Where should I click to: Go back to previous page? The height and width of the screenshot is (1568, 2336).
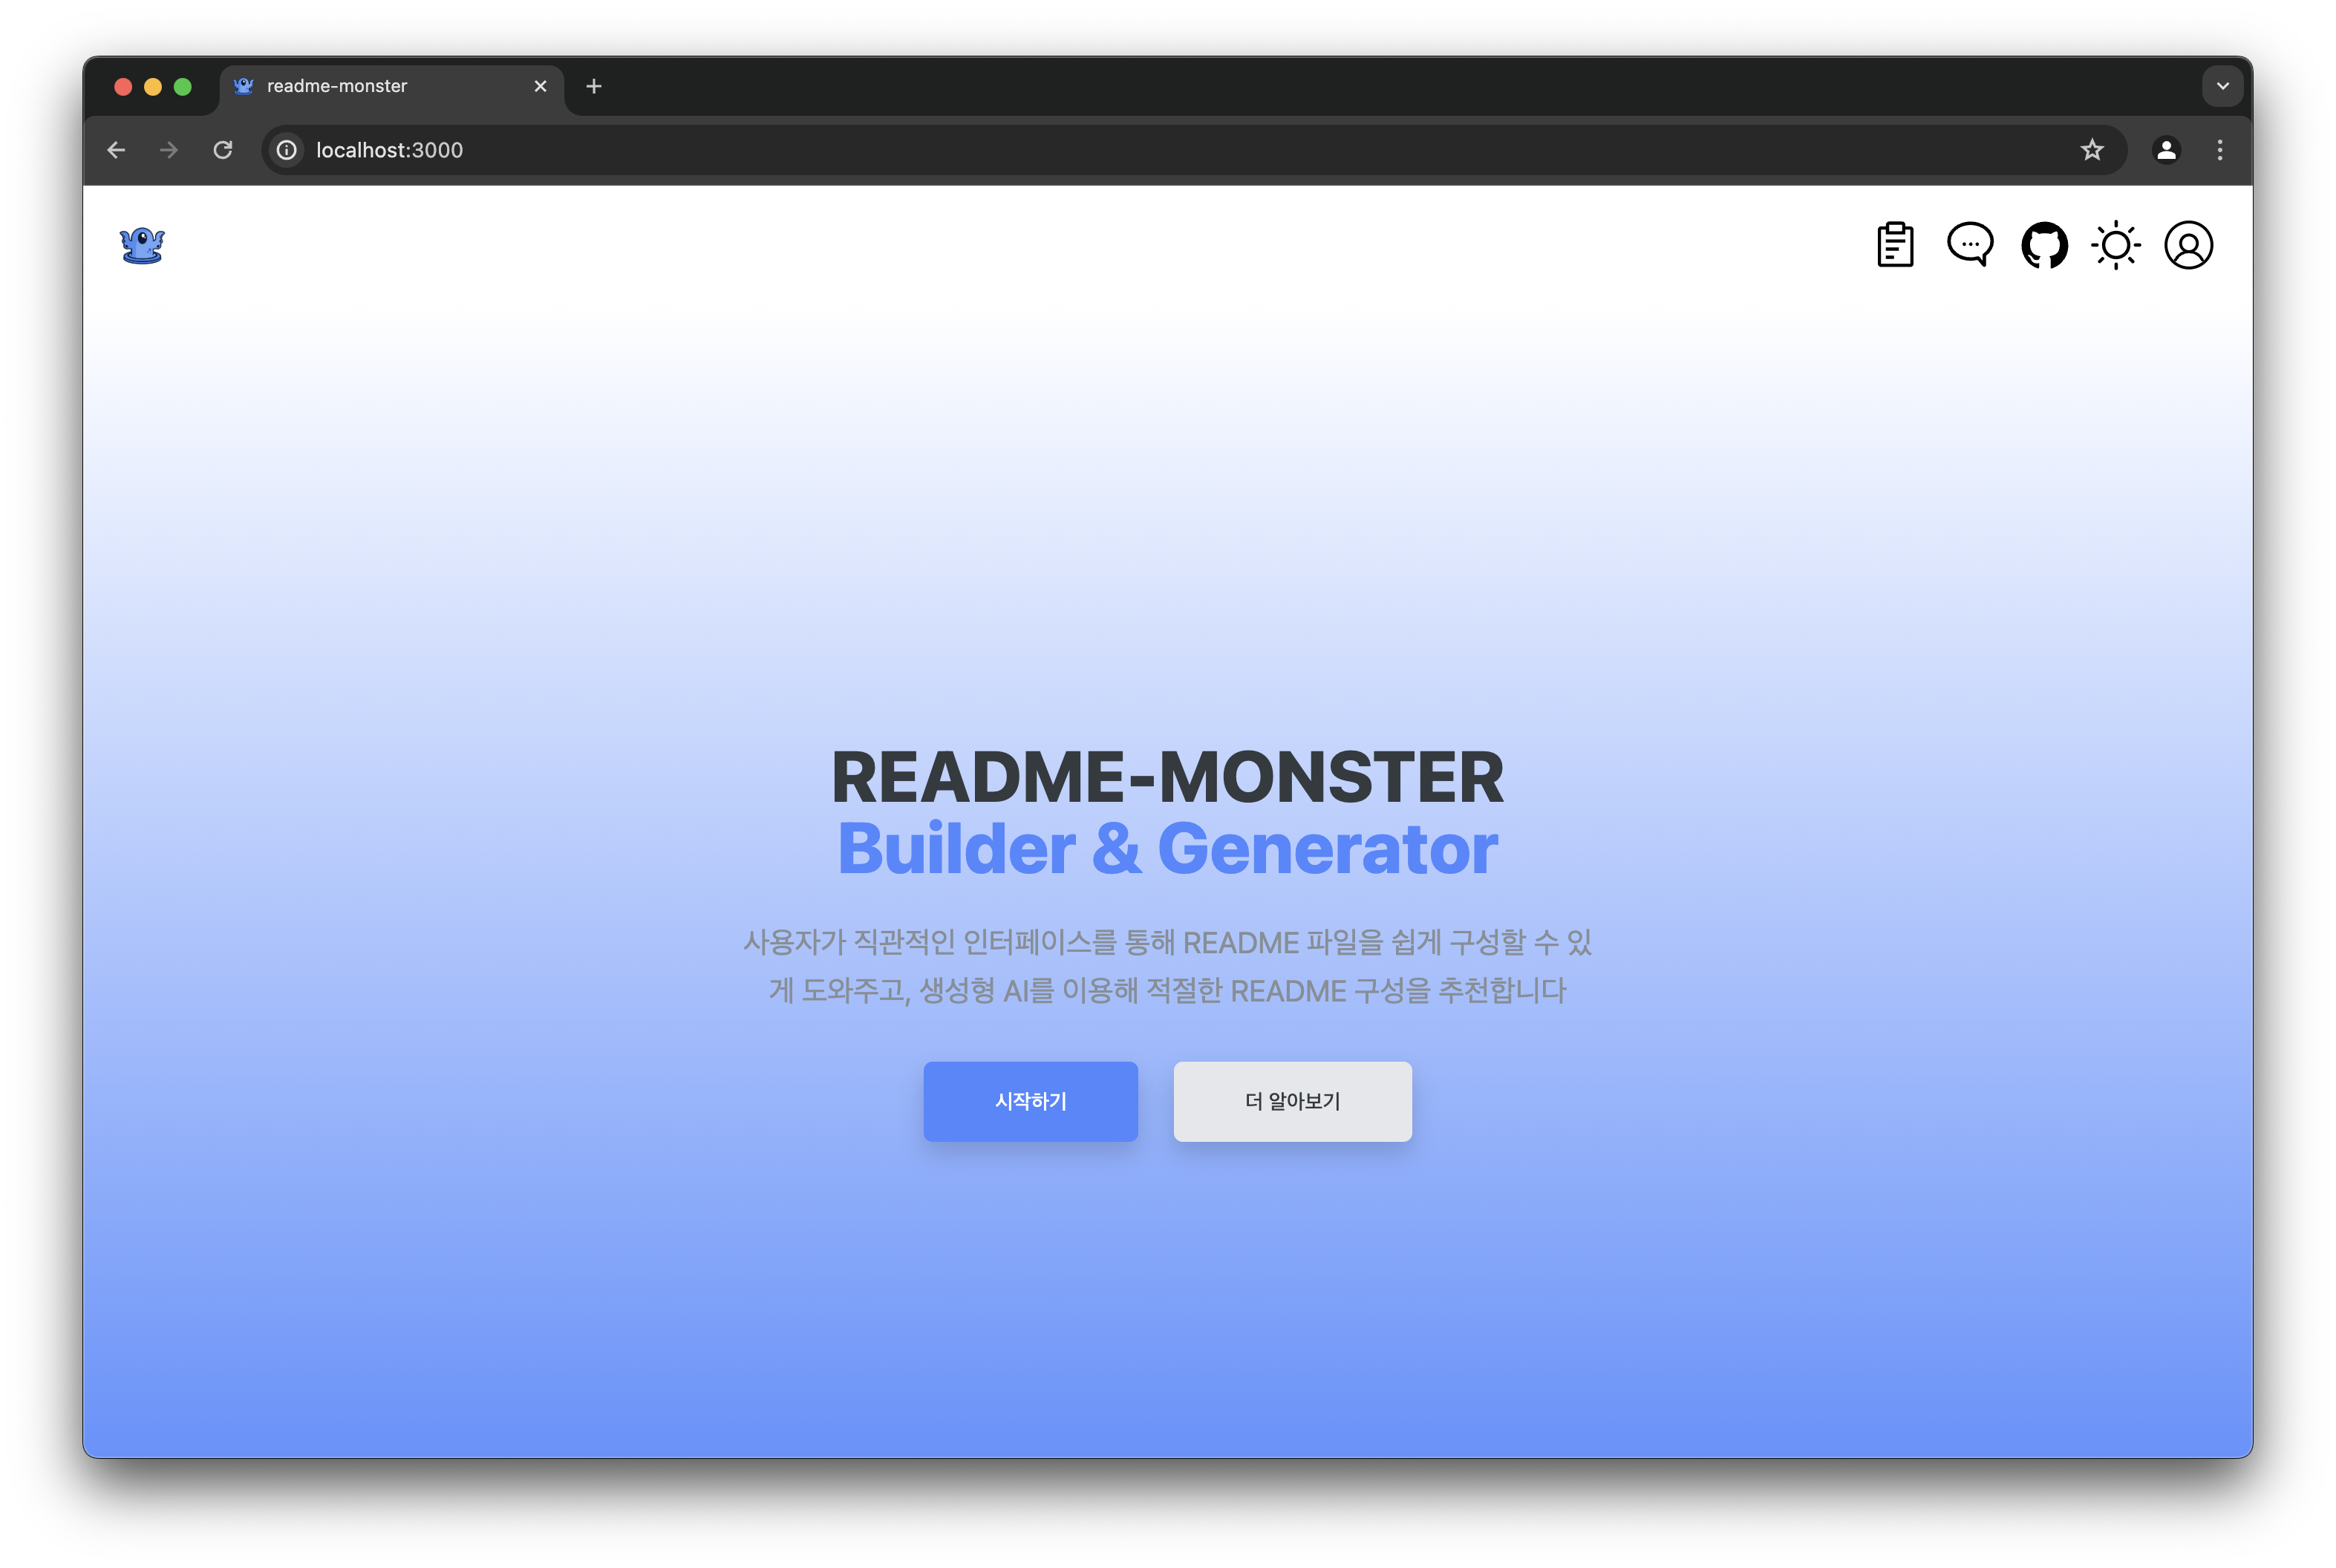(x=116, y=150)
